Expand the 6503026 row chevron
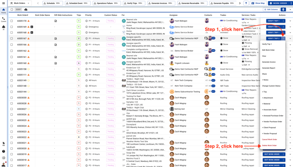 click(x=290, y=115)
